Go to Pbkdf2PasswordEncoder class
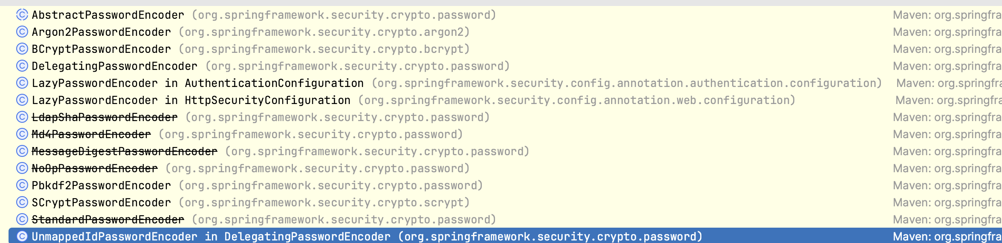 click(x=505, y=185)
